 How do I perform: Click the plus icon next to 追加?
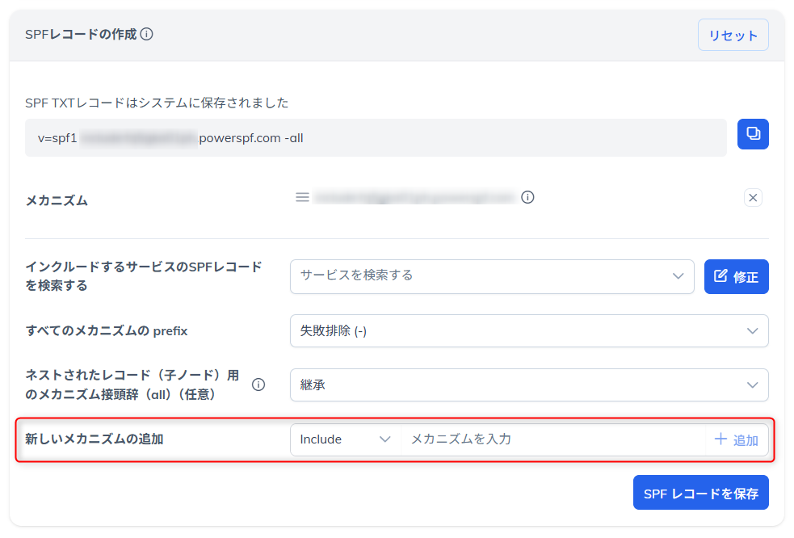(719, 439)
